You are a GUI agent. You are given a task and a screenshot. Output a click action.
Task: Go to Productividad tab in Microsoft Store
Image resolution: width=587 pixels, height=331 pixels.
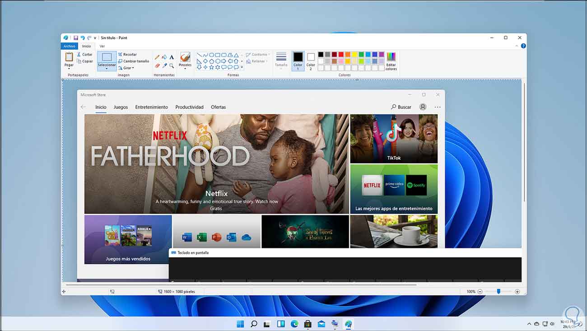(189, 107)
